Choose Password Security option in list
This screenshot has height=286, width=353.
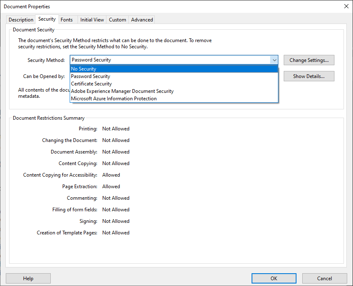174,76
